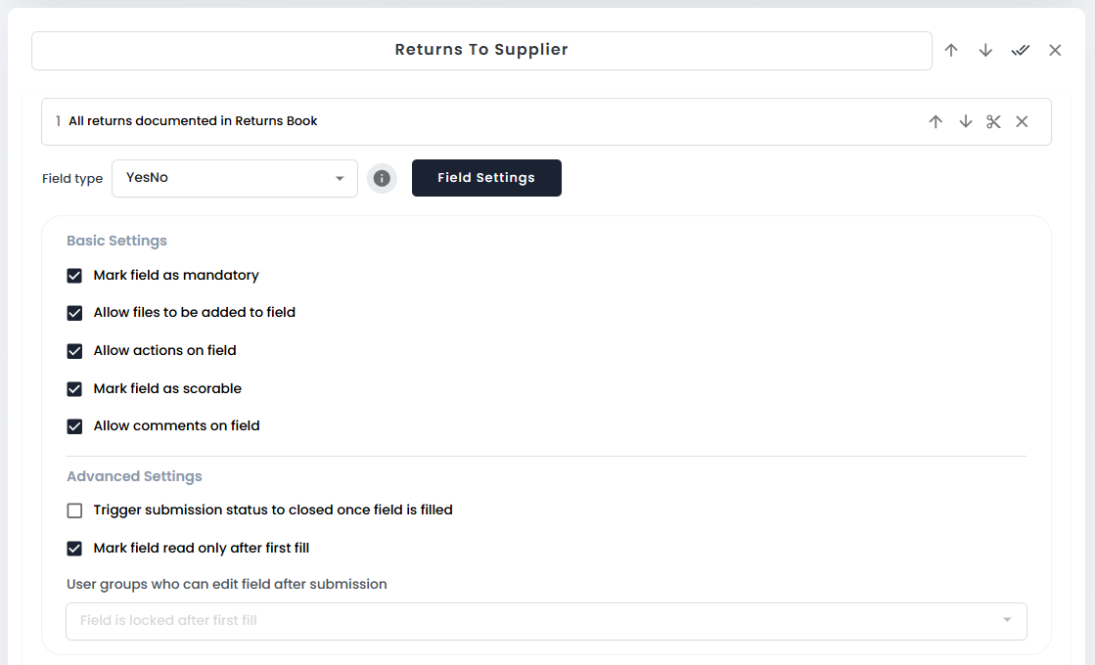Click the double-checkmark icon on section header

(1021, 50)
